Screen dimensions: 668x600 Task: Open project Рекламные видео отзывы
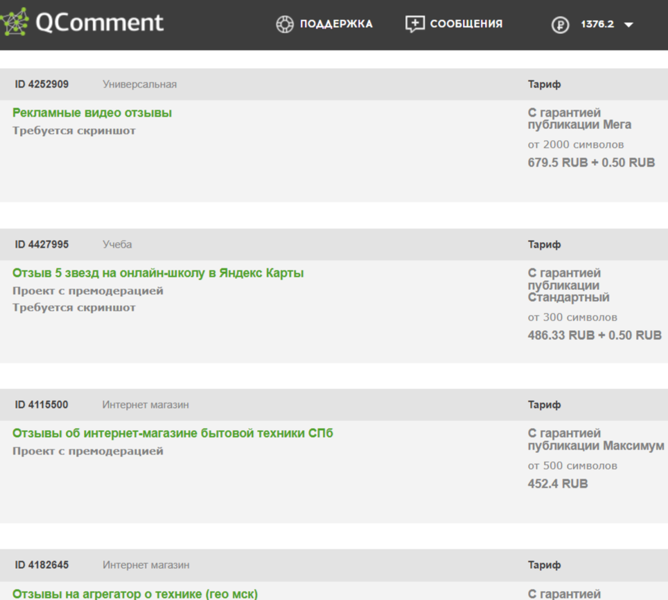click(92, 113)
